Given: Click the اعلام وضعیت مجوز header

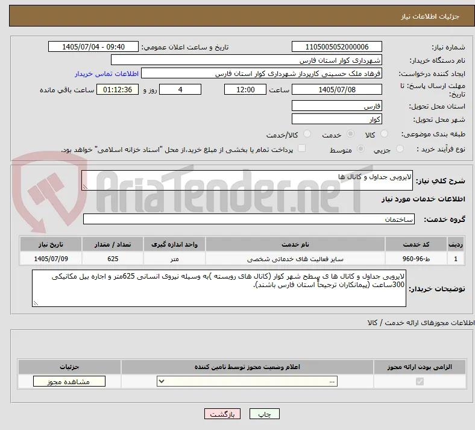Looking at the screenshot, I should [x=247, y=367].
